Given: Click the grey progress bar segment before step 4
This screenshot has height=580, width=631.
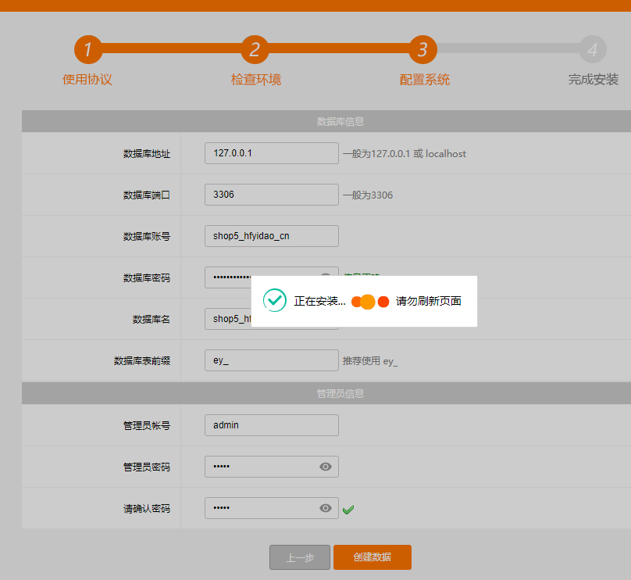Looking at the screenshot, I should tap(508, 48).
